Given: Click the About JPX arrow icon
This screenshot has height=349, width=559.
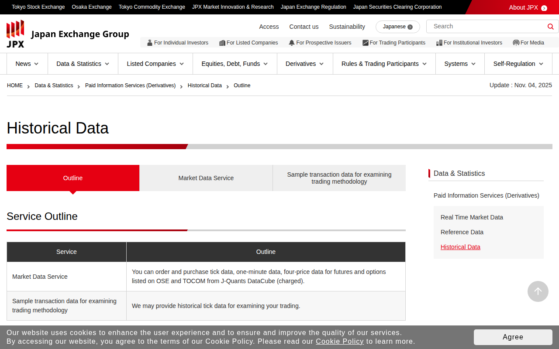Looking at the screenshot, I should (544, 8).
